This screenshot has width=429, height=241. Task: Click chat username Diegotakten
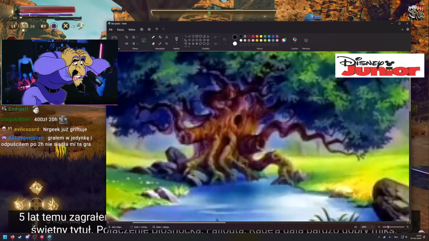click(x=16, y=119)
